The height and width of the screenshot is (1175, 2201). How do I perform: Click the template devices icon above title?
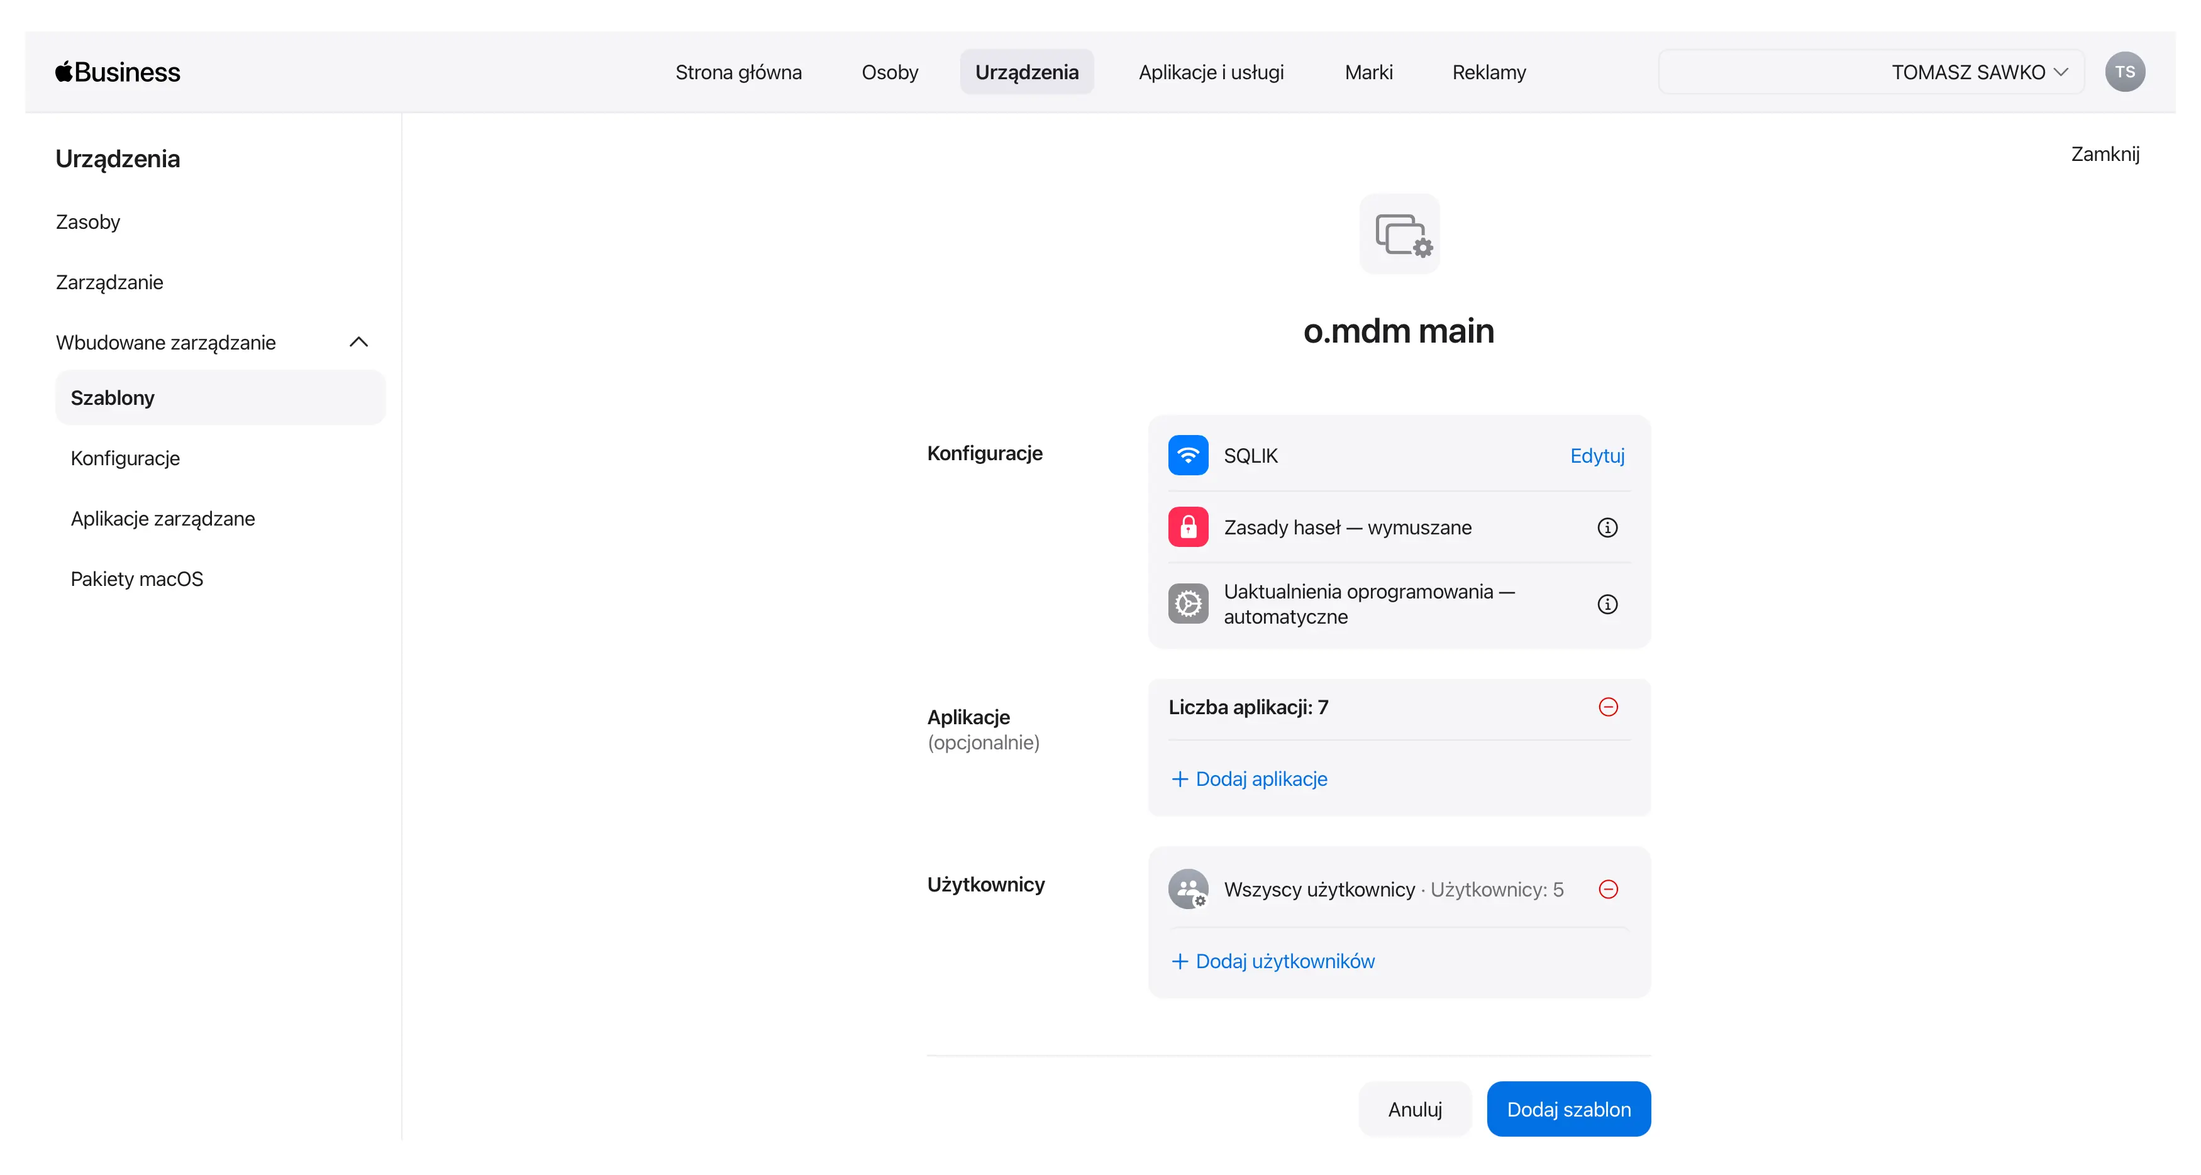(1399, 235)
